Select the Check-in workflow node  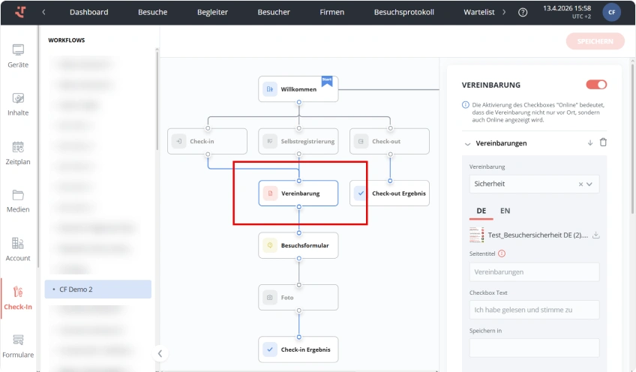207,141
